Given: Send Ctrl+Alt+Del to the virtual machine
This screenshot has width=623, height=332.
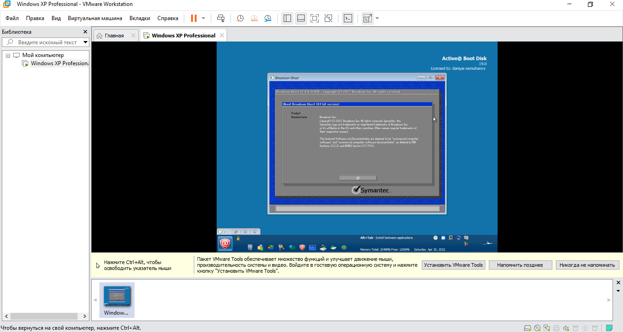Looking at the screenshot, I should pos(221,18).
